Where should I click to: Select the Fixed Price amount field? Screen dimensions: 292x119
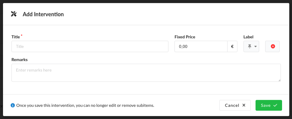coord(201,46)
